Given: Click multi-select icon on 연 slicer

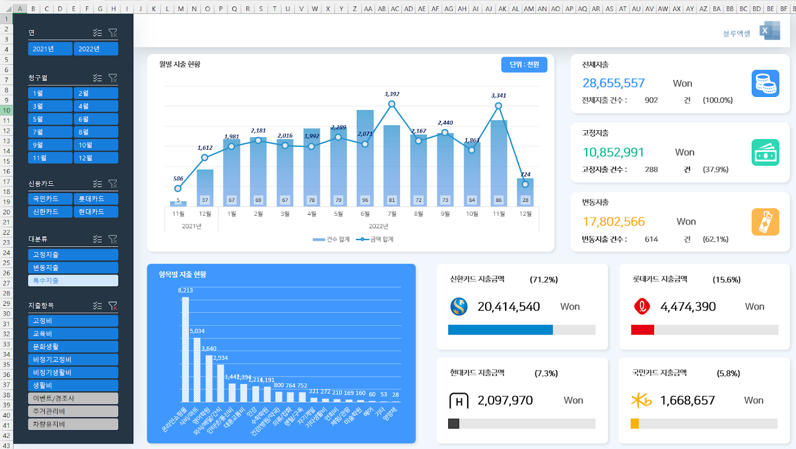Looking at the screenshot, I should coord(98,33).
